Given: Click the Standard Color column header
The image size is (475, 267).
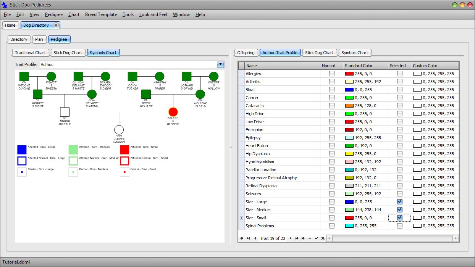Looking at the screenshot, I should pyautogui.click(x=365, y=66).
